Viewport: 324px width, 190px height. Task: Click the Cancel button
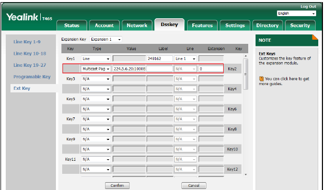point(193,185)
